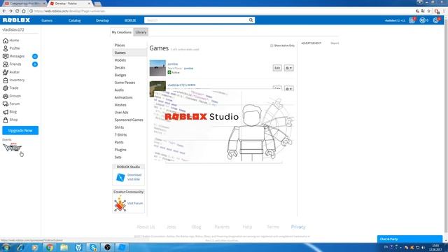Screen dimensions: 448x252
Task: Bookmark this page with the star icon
Action: 428,11
